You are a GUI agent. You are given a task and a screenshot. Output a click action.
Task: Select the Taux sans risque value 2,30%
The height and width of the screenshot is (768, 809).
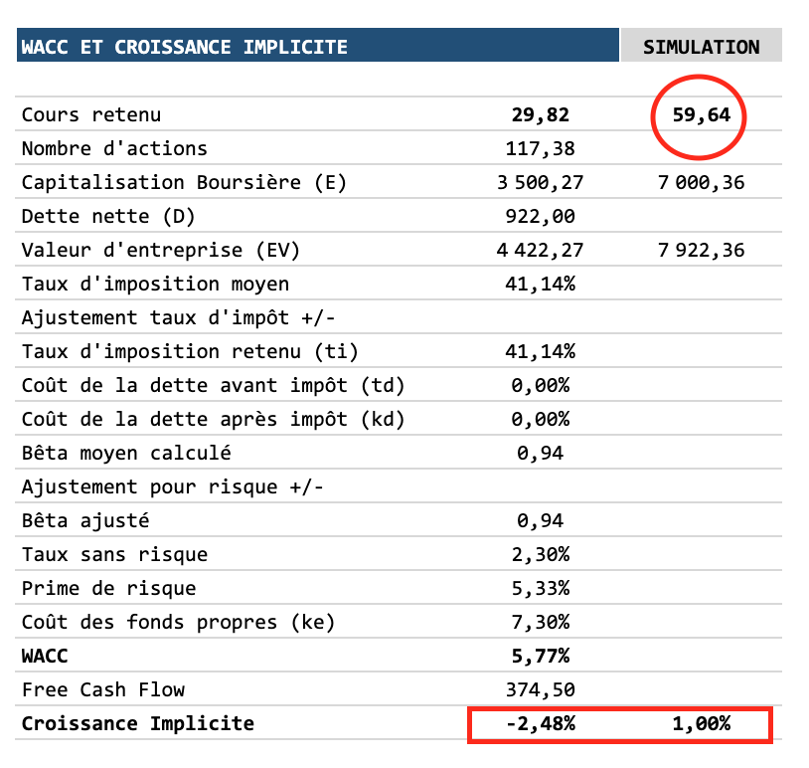click(540, 555)
